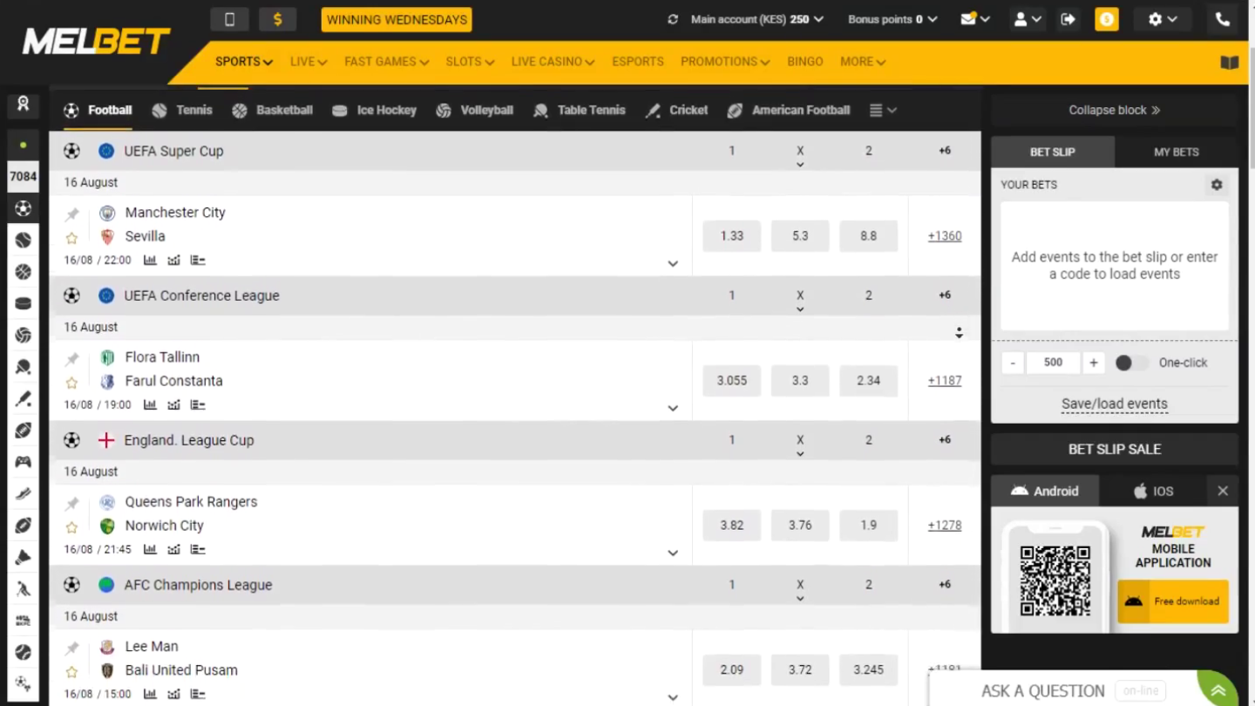
Task: Favorite the Manchester City vs Sevilla match
Action: 71,238
